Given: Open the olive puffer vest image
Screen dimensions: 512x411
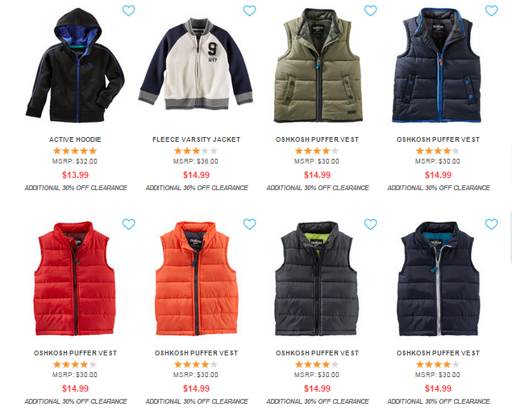Looking at the screenshot, I should pyautogui.click(x=318, y=65).
